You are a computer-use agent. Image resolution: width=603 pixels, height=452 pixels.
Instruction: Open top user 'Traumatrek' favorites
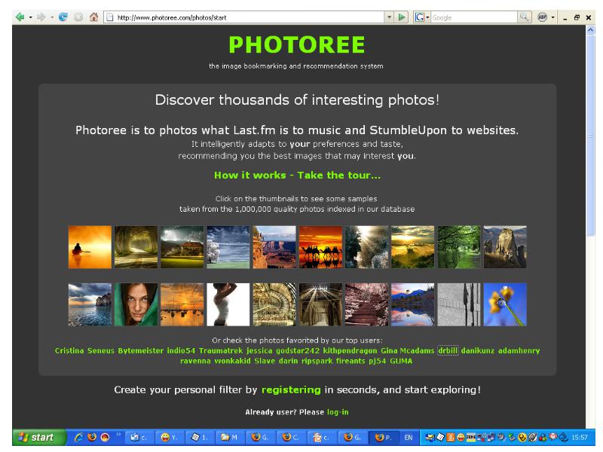click(221, 350)
